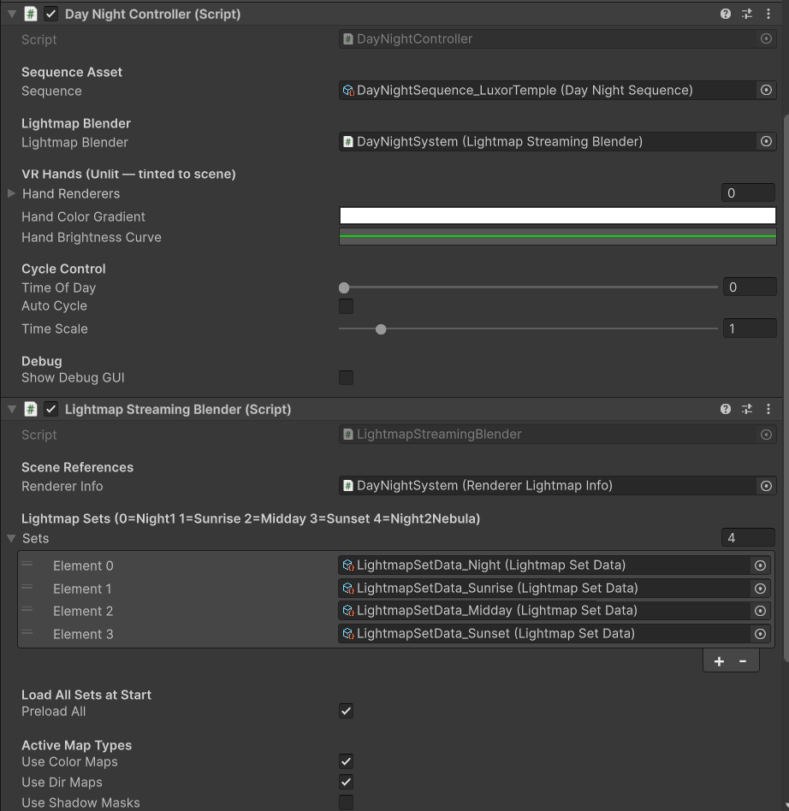Click the Time Scale slider handle
Image resolution: width=789 pixels, height=811 pixels.
pos(381,329)
